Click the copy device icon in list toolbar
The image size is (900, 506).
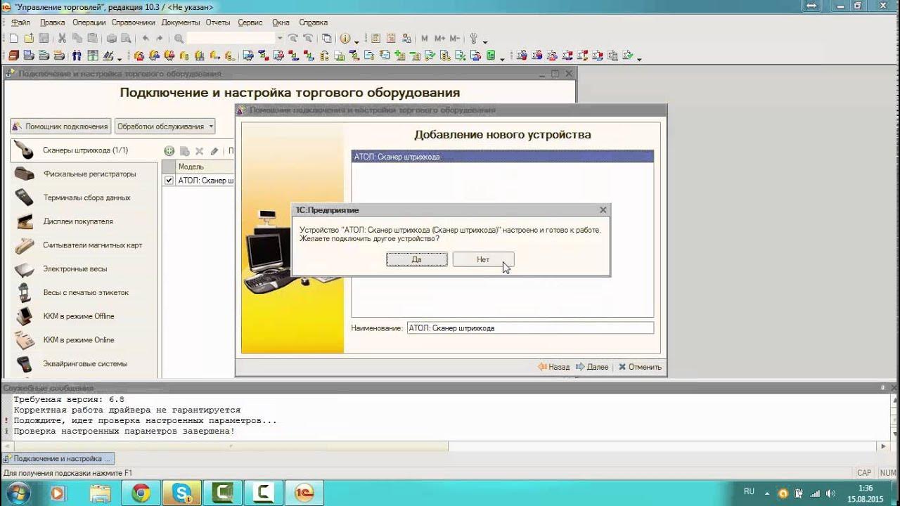click(x=184, y=150)
